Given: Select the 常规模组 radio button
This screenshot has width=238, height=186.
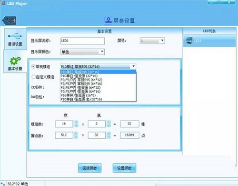Looking at the screenshot, I should coord(33,66).
